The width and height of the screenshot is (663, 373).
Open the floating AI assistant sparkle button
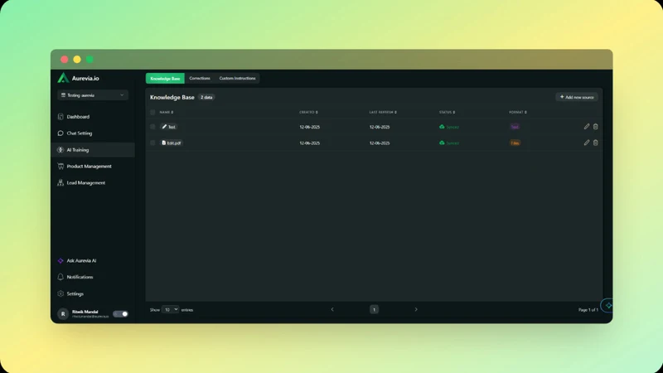coord(608,305)
